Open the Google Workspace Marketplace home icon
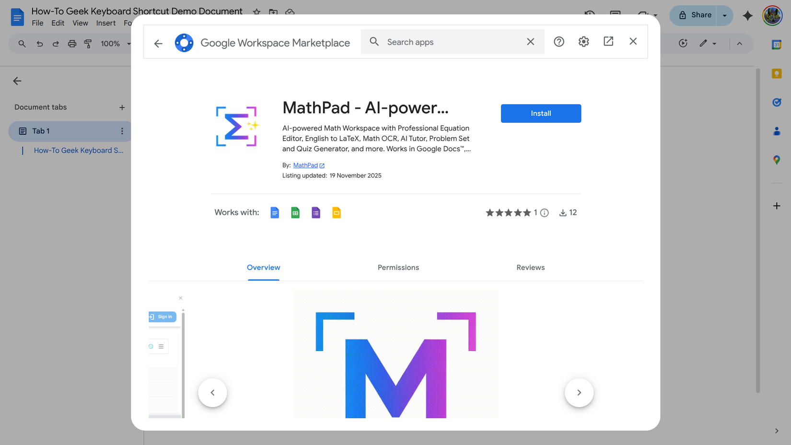 (184, 42)
